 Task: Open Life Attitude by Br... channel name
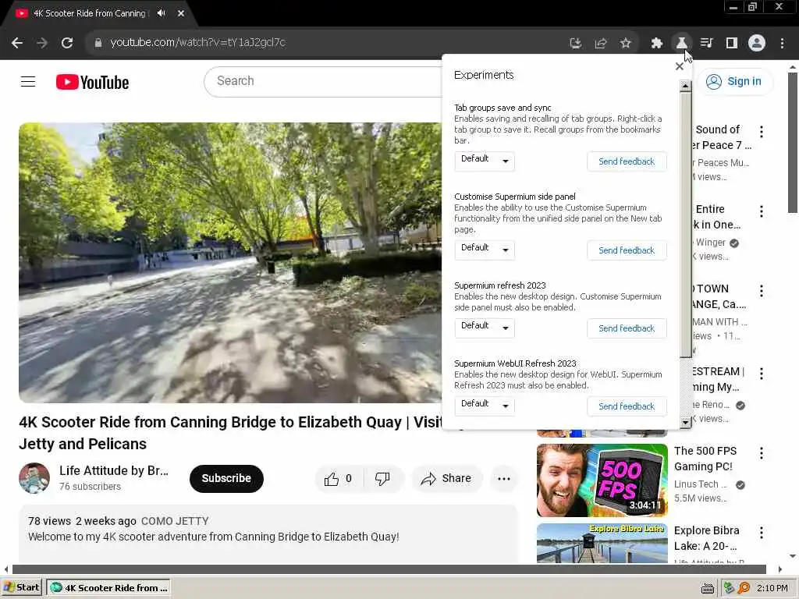pyautogui.click(x=114, y=470)
